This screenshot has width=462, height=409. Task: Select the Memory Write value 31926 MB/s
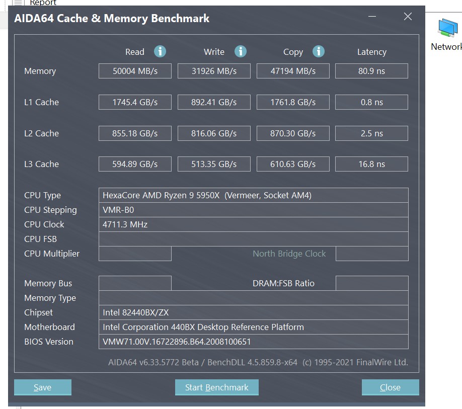coord(214,71)
